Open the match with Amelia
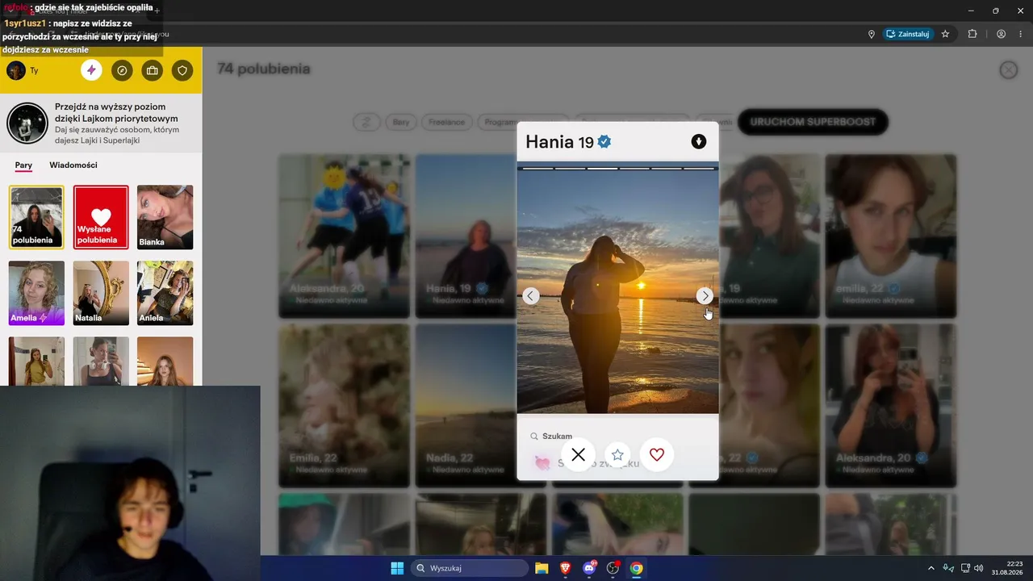 tap(36, 293)
